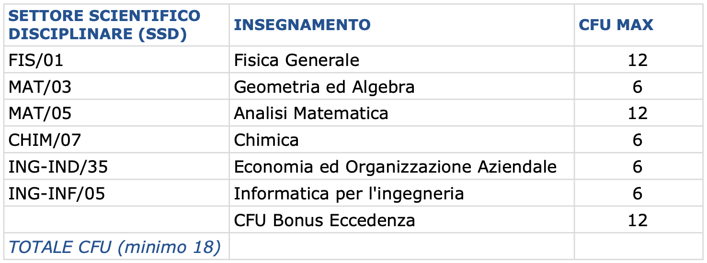Click the CFU value for Chimica
The width and height of the screenshot is (707, 263).
638,140
